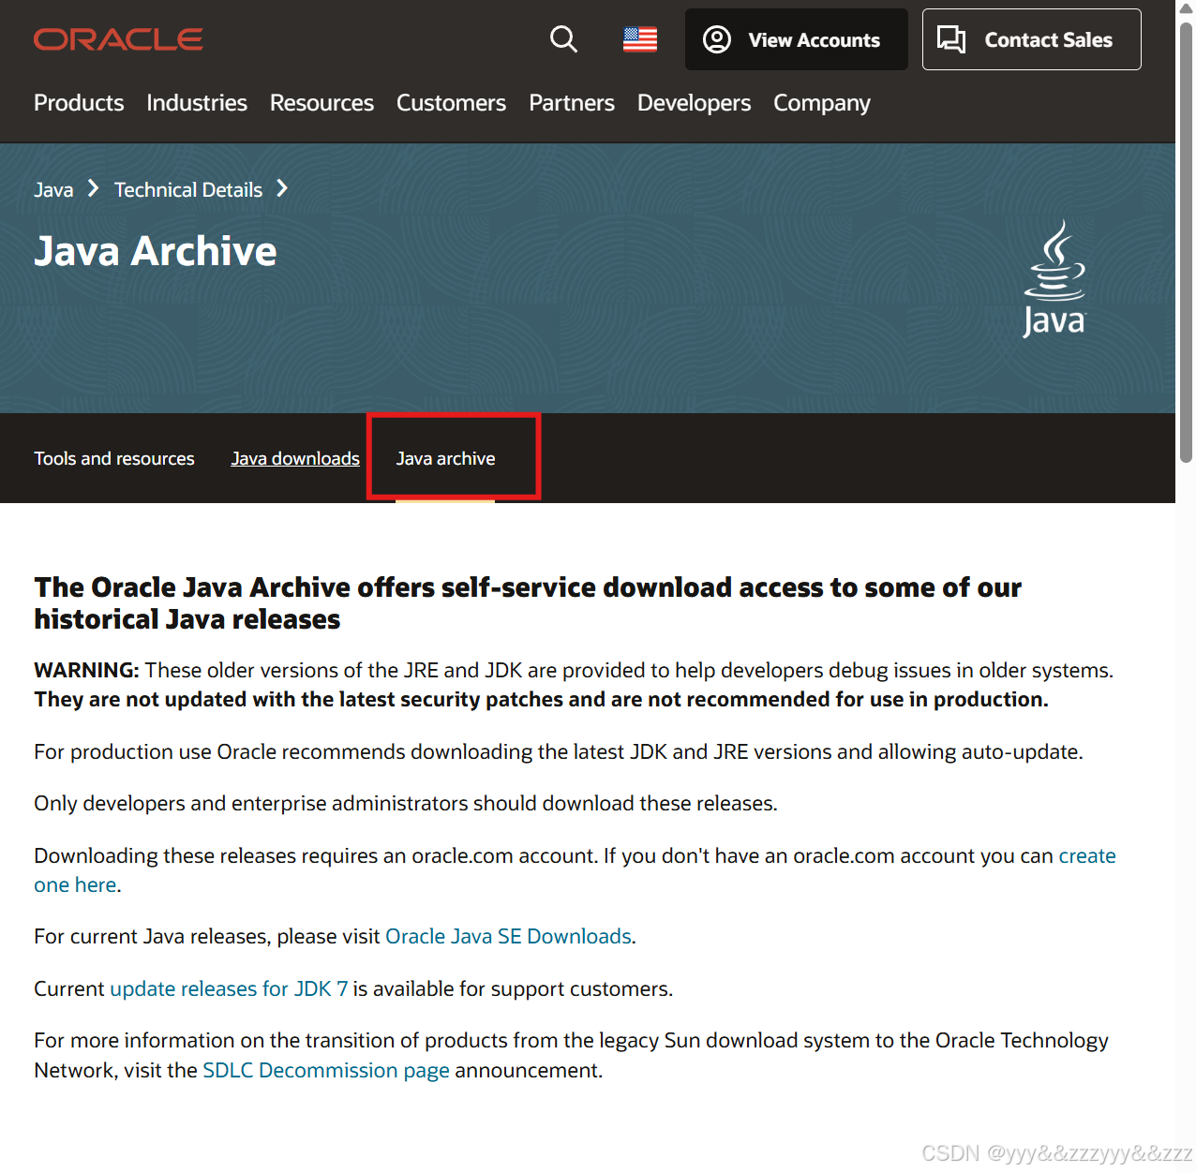Open the Partners menu

click(x=572, y=103)
